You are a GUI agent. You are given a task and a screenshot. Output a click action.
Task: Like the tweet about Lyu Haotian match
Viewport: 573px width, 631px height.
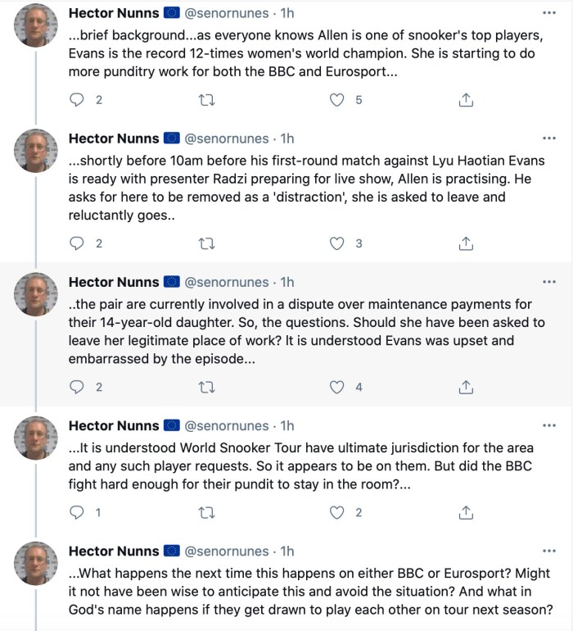click(336, 243)
